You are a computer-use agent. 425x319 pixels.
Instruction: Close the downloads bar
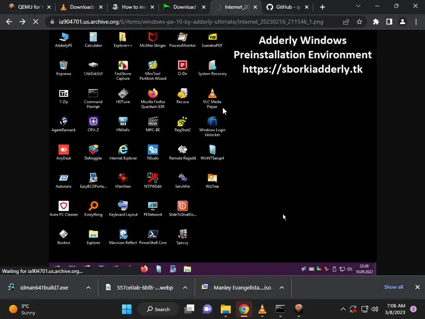(x=418, y=287)
